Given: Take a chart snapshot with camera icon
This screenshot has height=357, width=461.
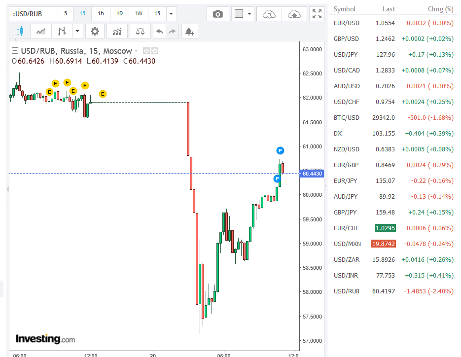Looking at the screenshot, I should [x=218, y=14].
